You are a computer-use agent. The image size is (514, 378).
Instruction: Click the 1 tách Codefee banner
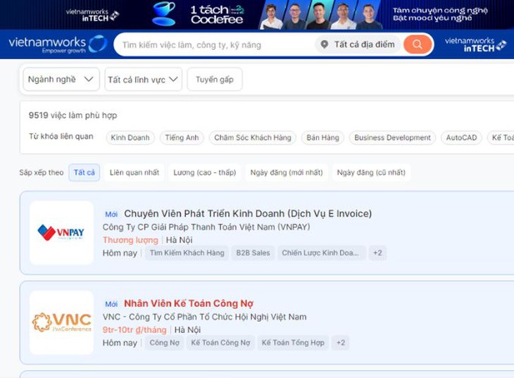[257, 15]
